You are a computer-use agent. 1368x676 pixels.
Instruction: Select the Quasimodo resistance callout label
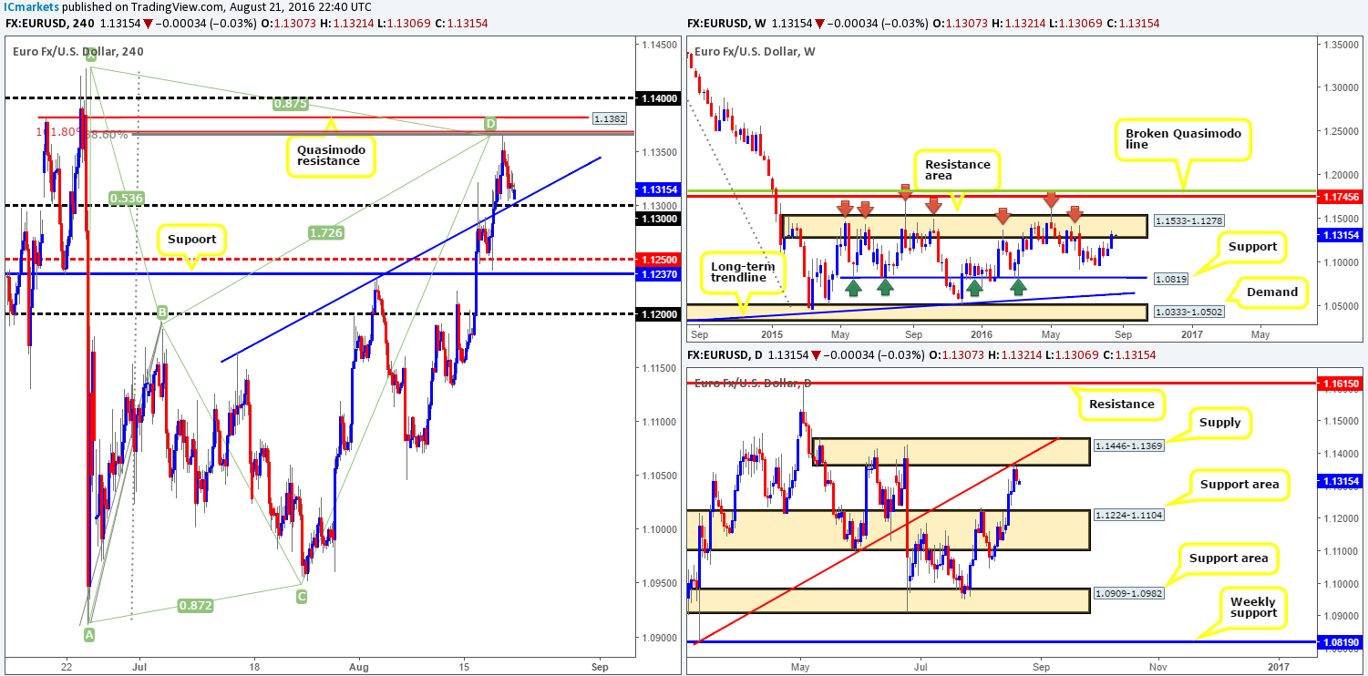331,153
